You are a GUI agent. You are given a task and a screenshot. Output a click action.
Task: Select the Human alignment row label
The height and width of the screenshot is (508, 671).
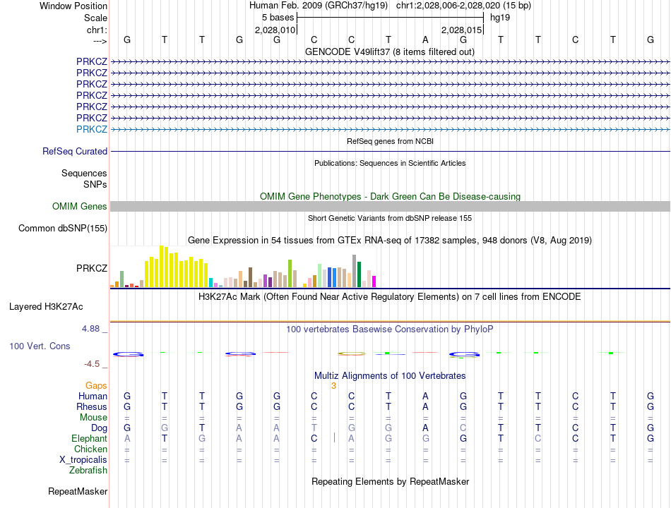[x=93, y=397]
